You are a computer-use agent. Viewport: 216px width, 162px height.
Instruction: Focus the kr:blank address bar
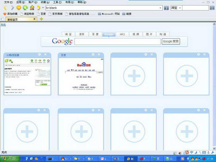102,8
